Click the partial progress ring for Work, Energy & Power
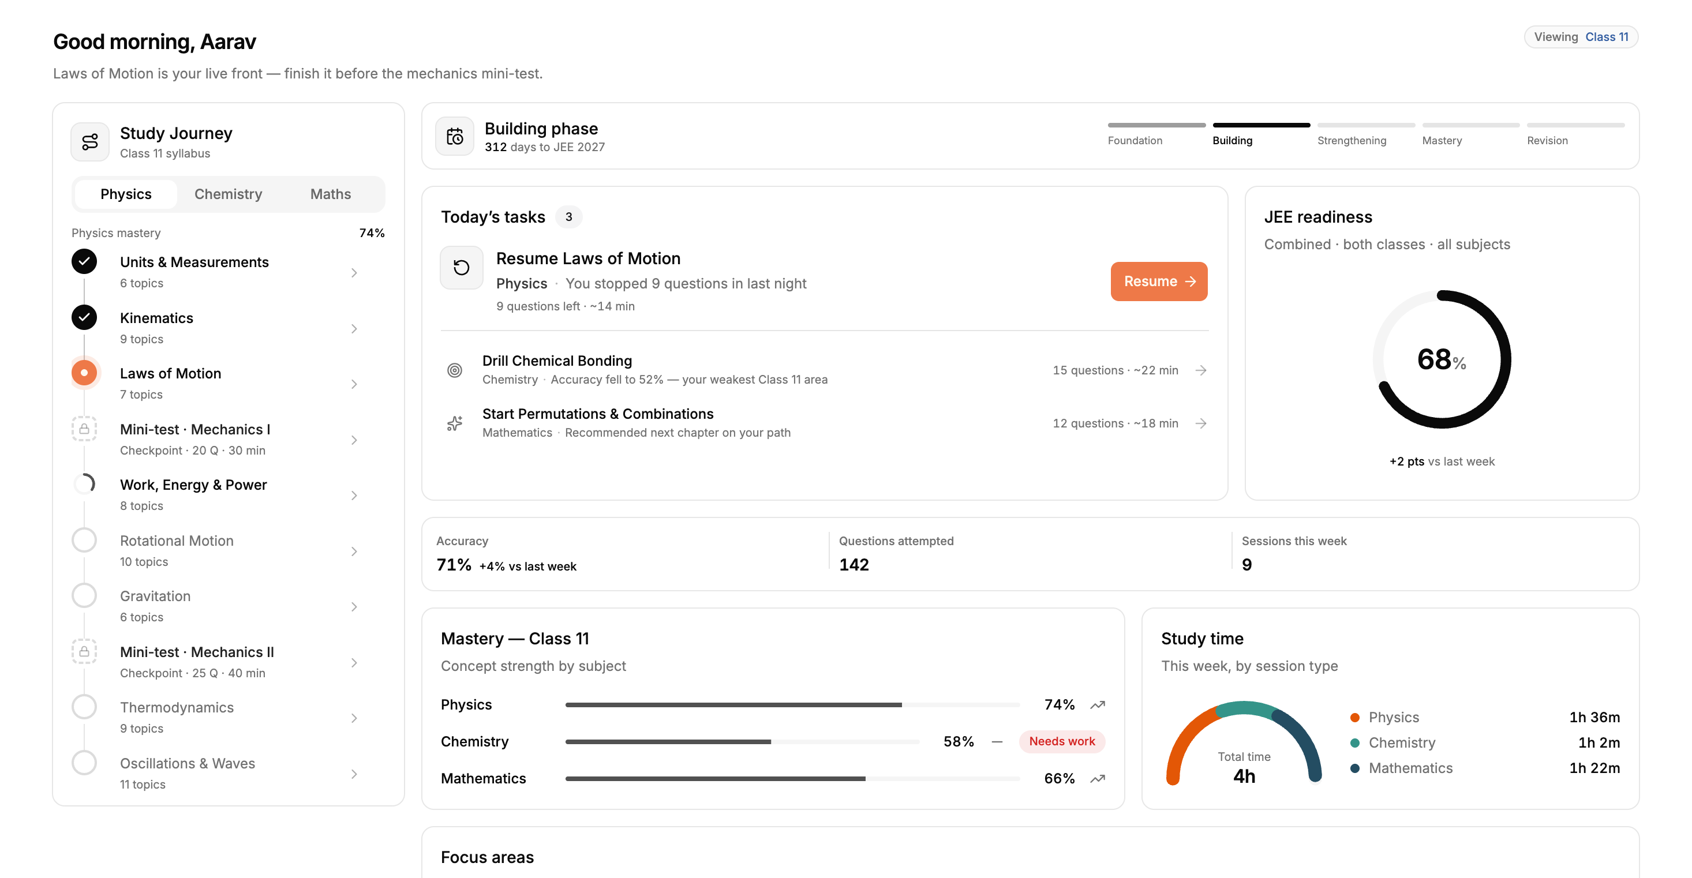This screenshot has height=878, width=1692. [x=84, y=484]
